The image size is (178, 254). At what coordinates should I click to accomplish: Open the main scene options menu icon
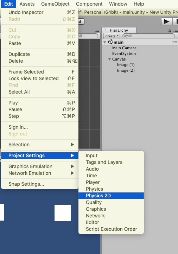tap(175, 42)
